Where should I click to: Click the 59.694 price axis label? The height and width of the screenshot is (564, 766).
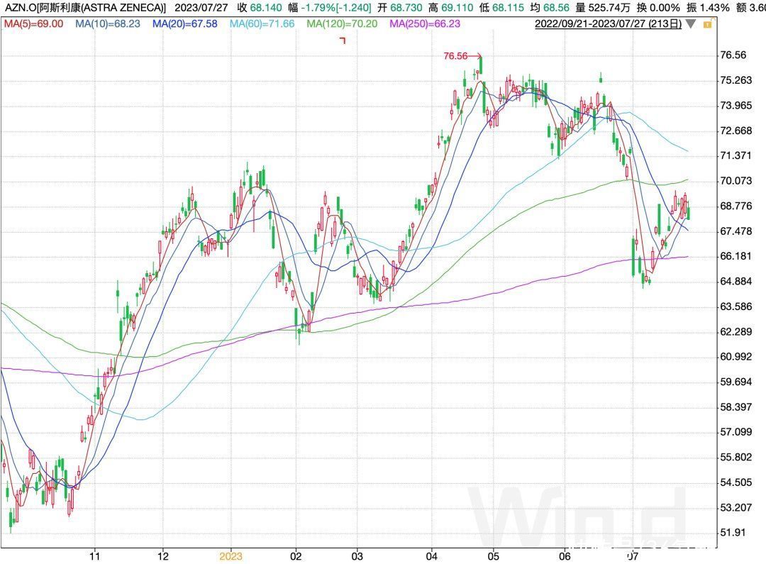(736, 382)
